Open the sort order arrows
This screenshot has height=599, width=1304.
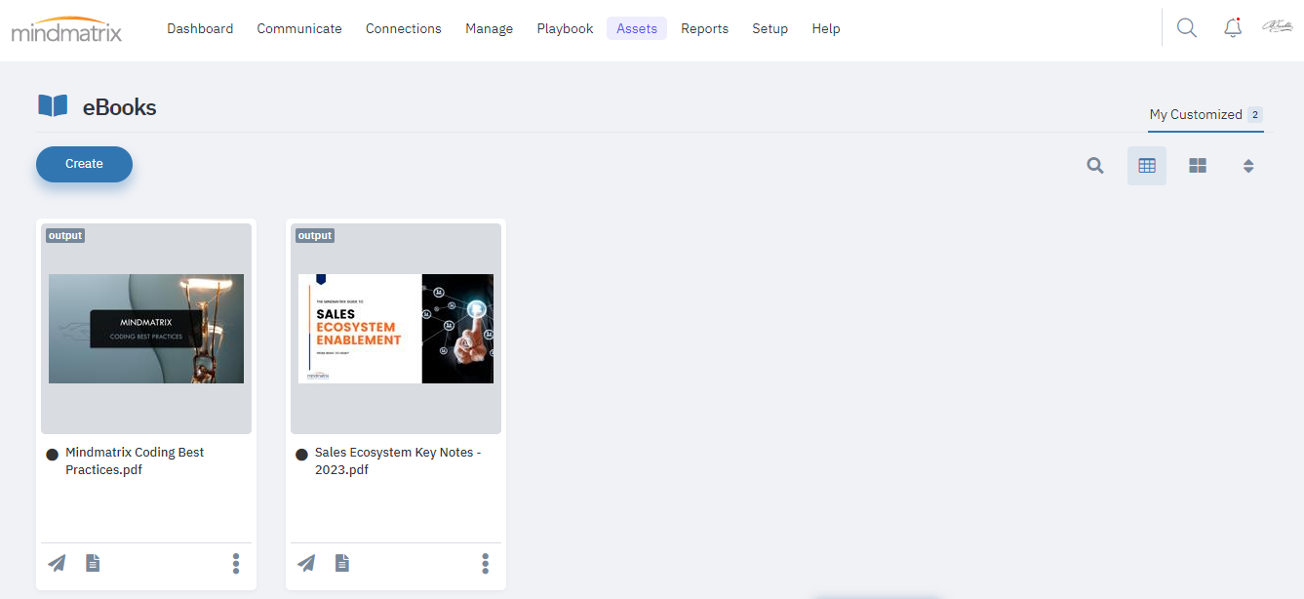pos(1248,166)
